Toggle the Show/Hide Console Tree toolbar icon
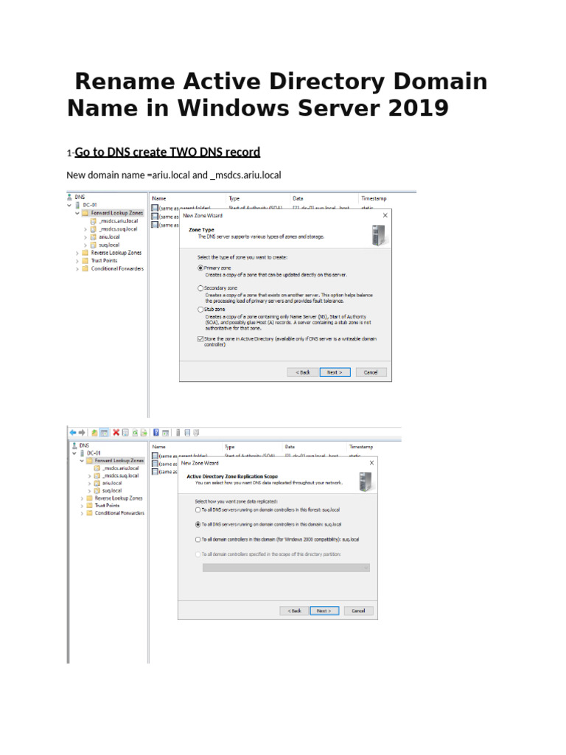566x755 pixels. (104, 433)
